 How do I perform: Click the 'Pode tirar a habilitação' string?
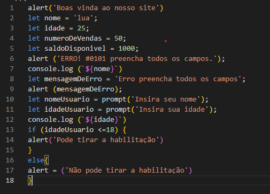pyautogui.click(x=106, y=140)
